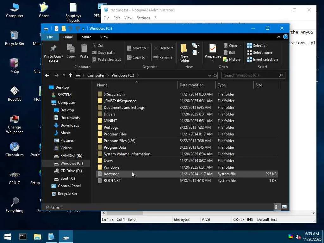Open the Chromium desktop icon
The height and width of the screenshot is (243, 324).
15,149
